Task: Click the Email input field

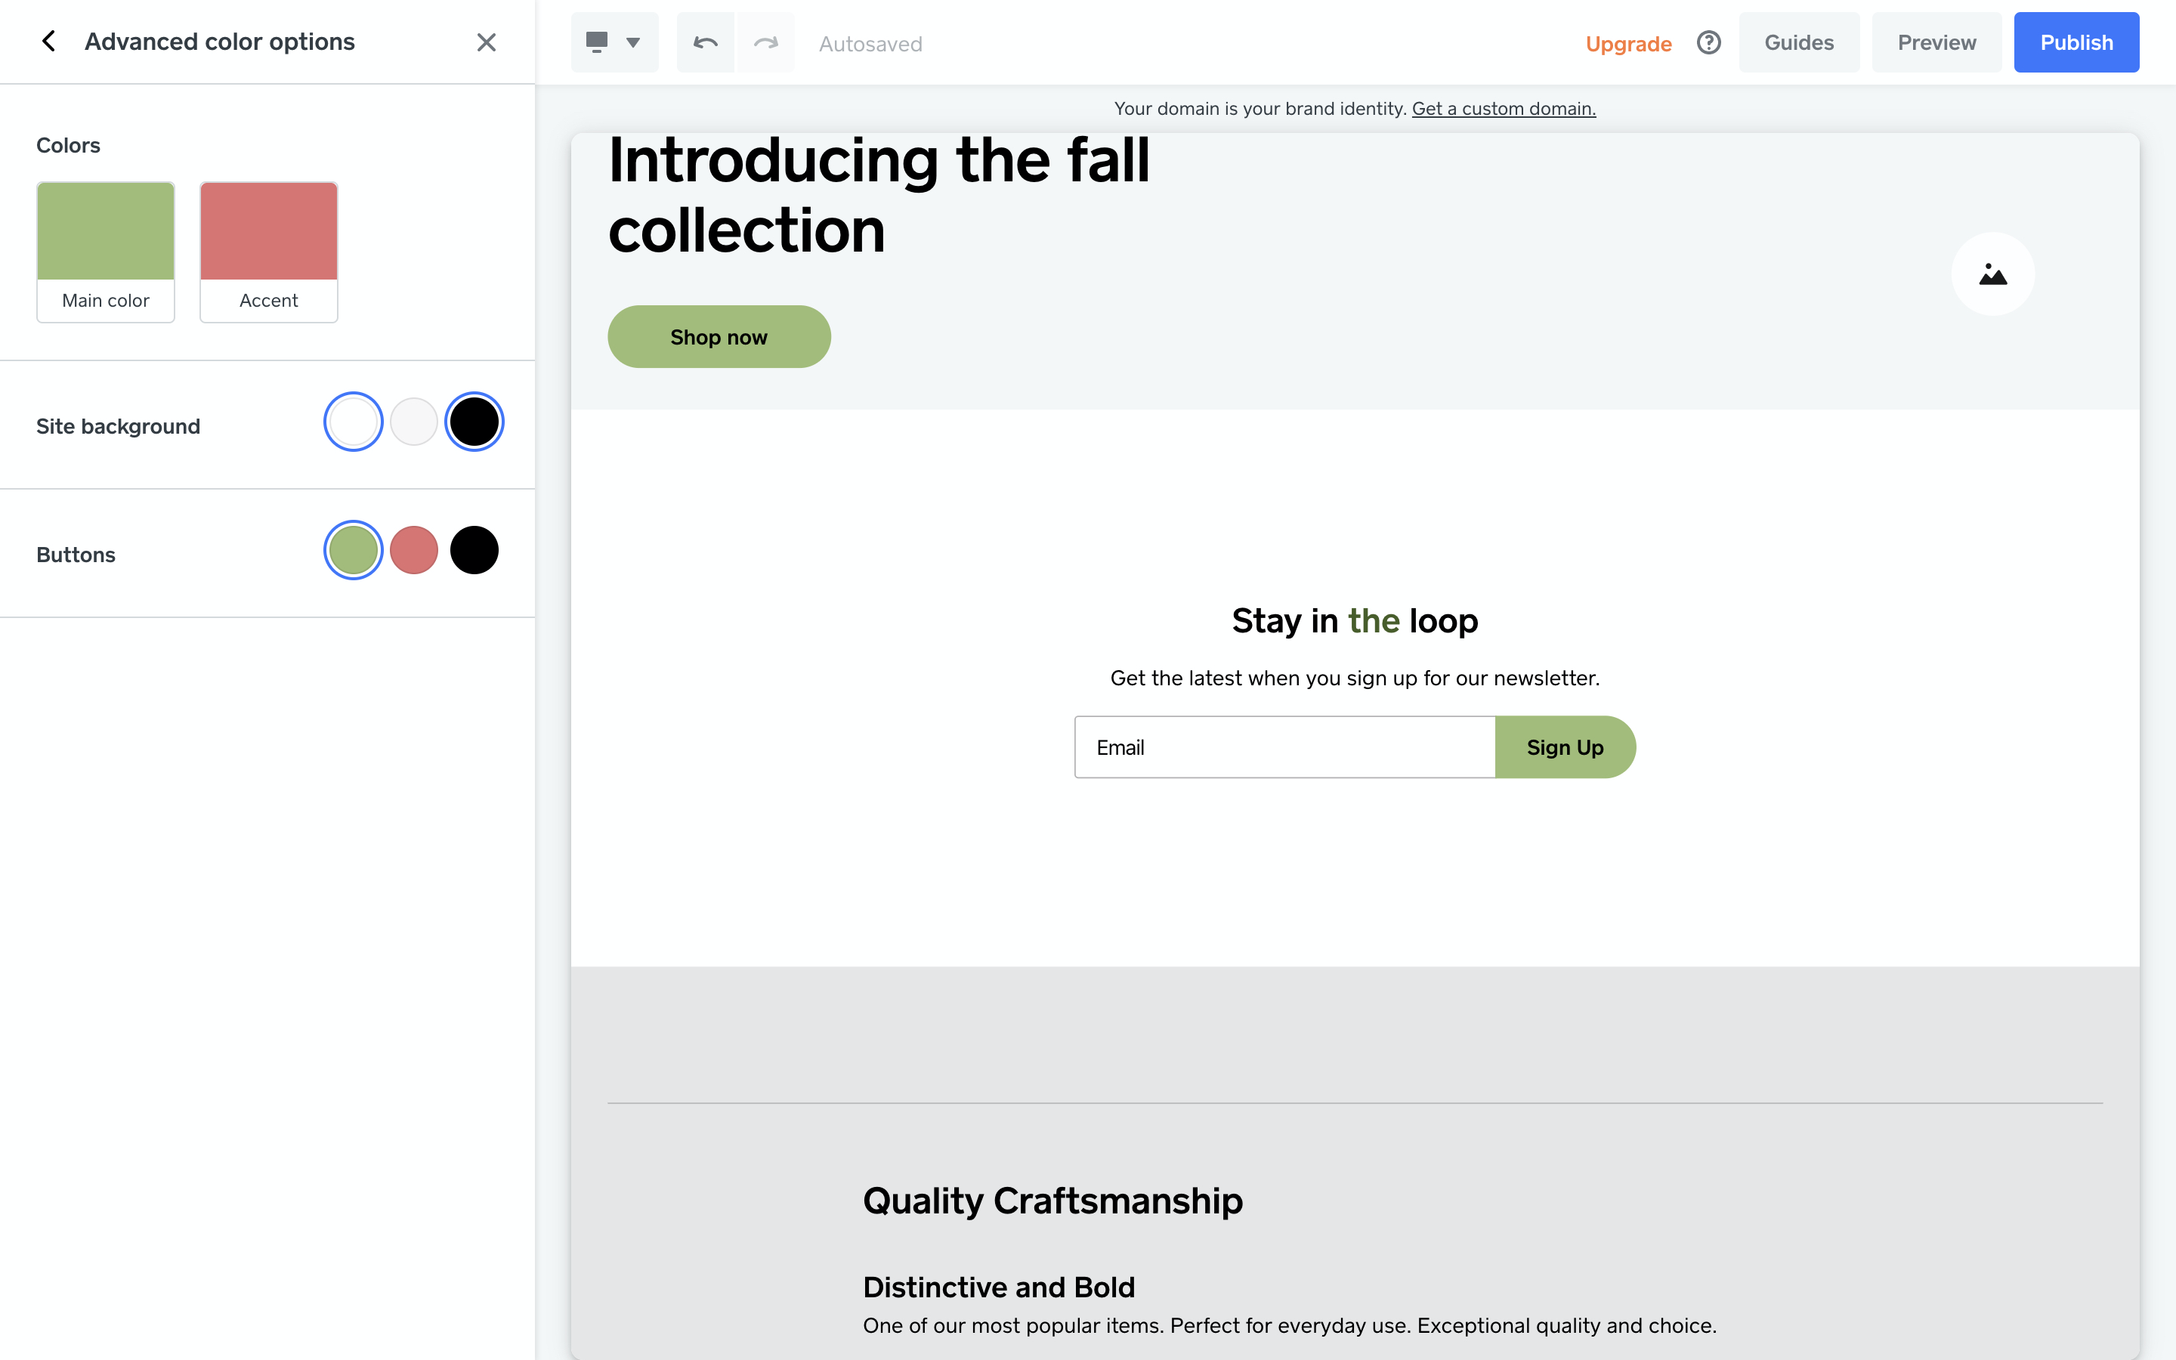Action: pyautogui.click(x=1284, y=747)
